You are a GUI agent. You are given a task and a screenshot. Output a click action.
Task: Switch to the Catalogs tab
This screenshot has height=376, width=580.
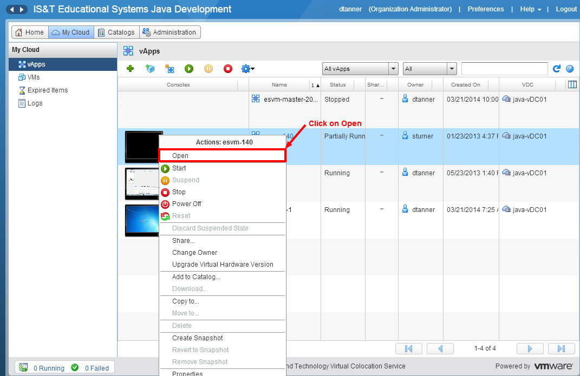(116, 32)
